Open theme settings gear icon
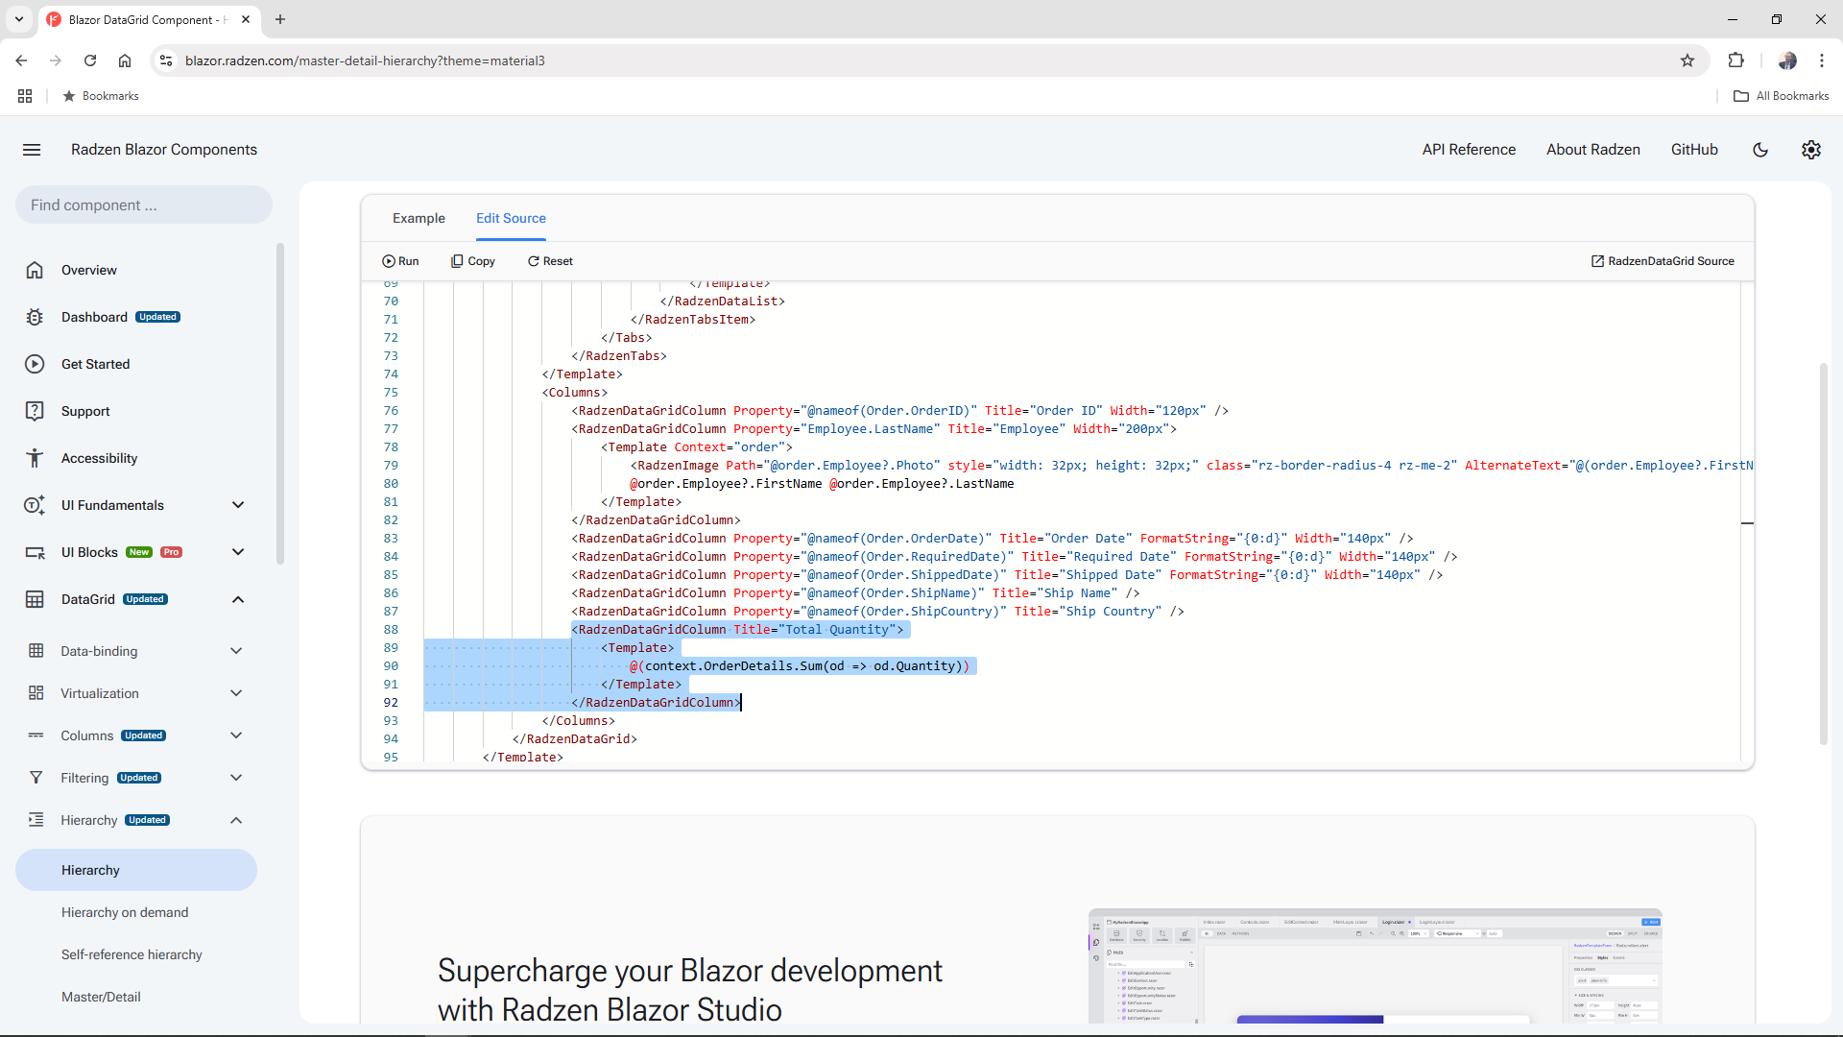Viewport: 1843px width, 1037px height. (1811, 150)
